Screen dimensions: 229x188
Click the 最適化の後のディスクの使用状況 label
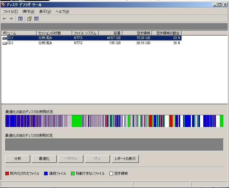[x=29, y=136]
